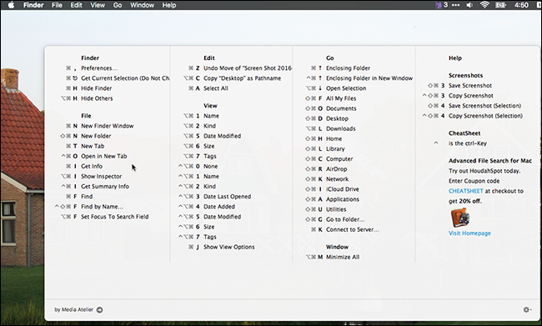
Task: Choose Home in Go list
Action: click(x=334, y=138)
